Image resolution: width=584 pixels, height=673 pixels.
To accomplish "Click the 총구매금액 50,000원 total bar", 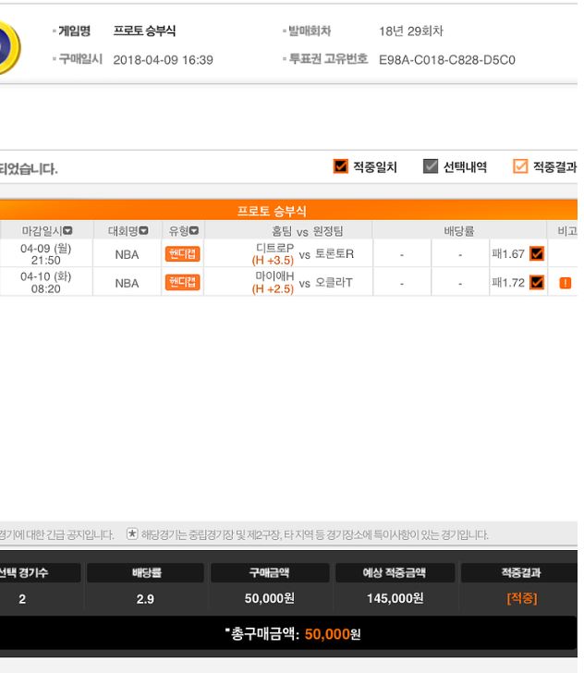I will 288,633.
